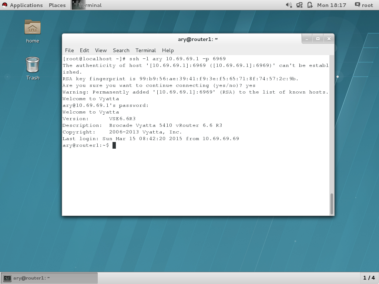This screenshot has width=379, height=284.
Task: Open the terminal View menu
Action: point(101,50)
